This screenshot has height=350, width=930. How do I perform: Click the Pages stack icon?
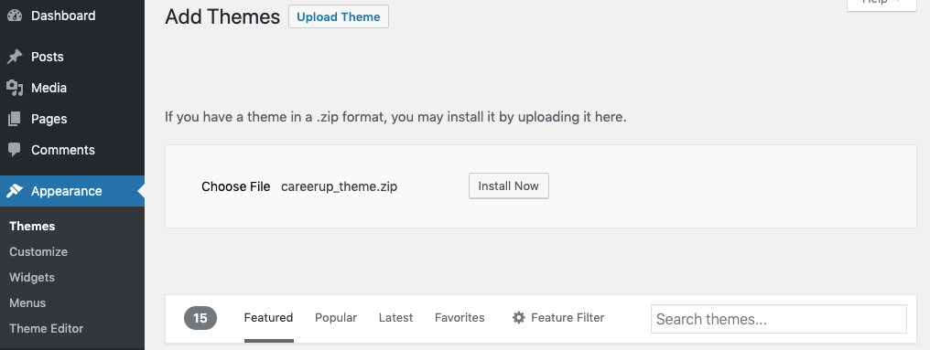coord(15,119)
